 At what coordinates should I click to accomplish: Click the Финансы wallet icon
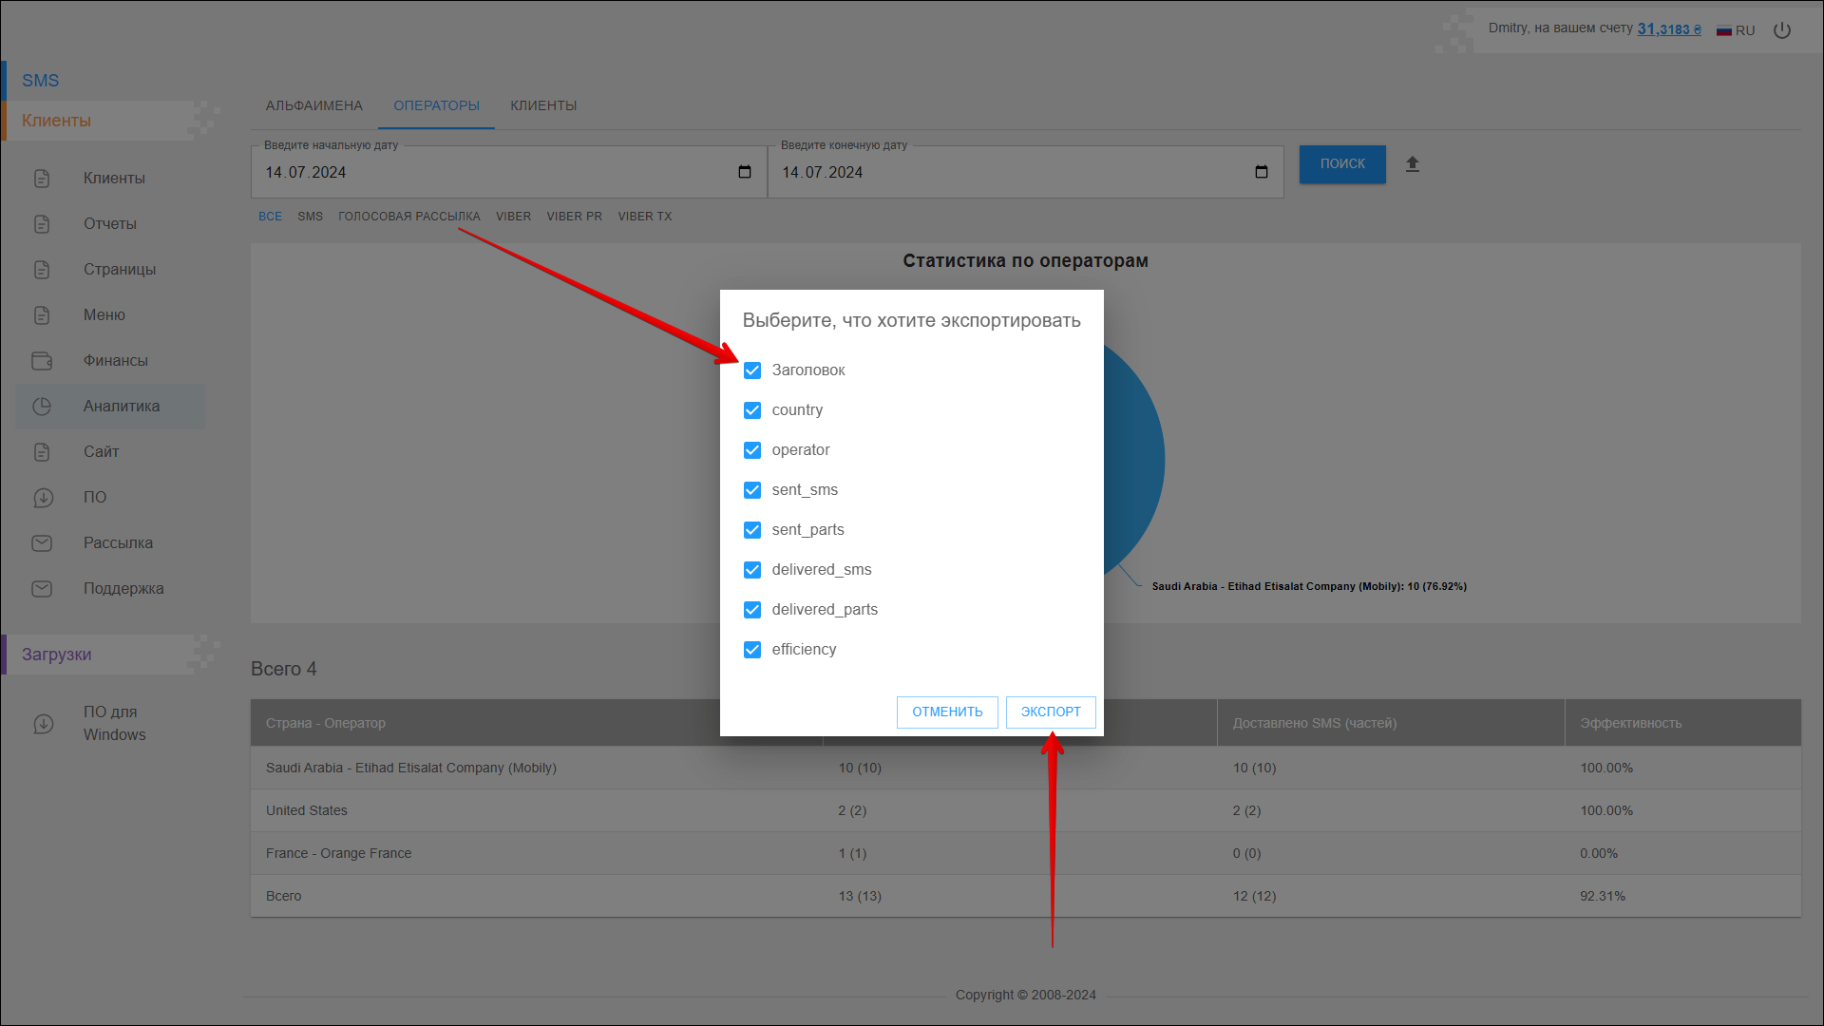42,361
